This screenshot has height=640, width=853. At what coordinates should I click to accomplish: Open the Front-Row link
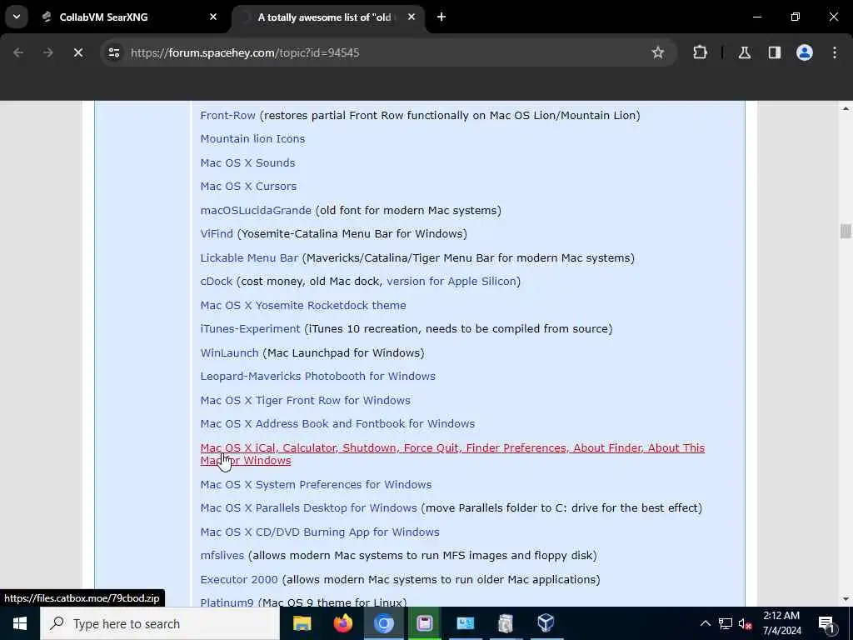228,115
